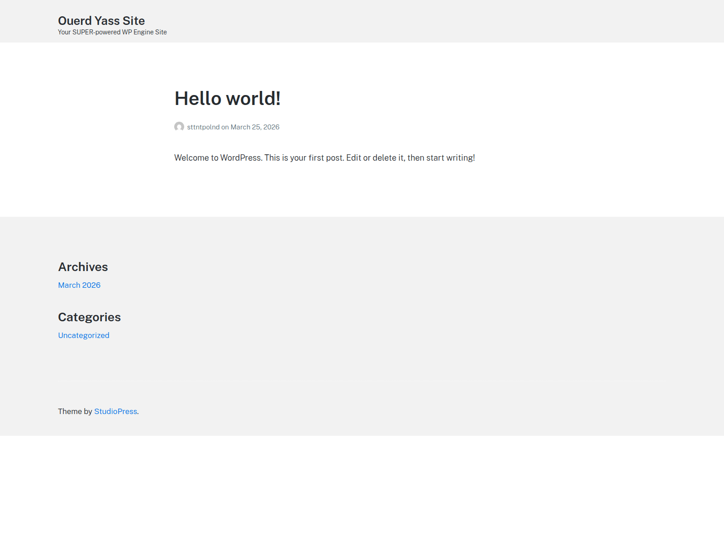Visit the StudioPress theme link
The width and height of the screenshot is (724, 543).
click(115, 411)
